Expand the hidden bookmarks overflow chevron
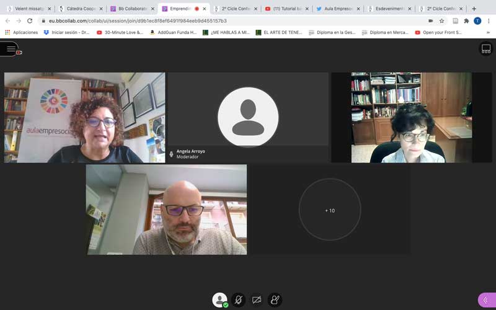Viewport: 496px width, 310px height. coord(488,33)
